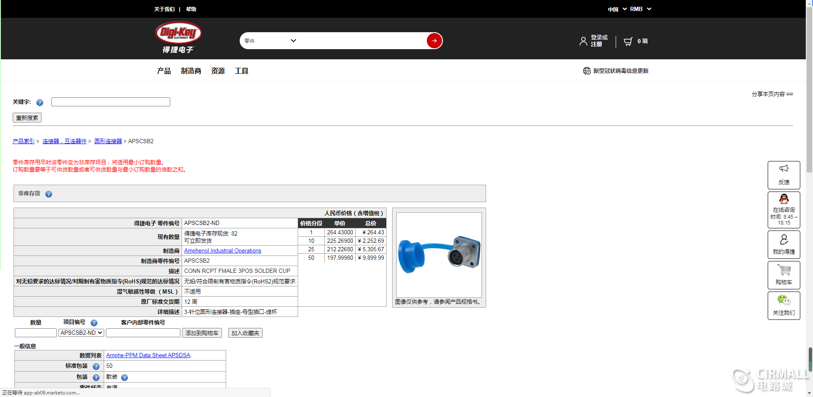
Task: Click the connector product image thumbnail
Action: pos(439,255)
